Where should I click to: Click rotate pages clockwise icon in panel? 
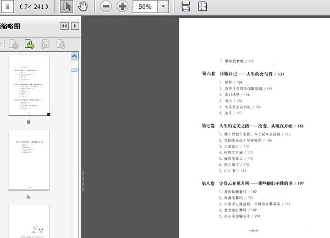click(62, 44)
